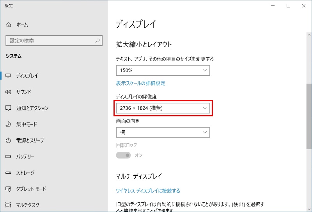Click the Home icon in the sidebar

click(x=9, y=25)
